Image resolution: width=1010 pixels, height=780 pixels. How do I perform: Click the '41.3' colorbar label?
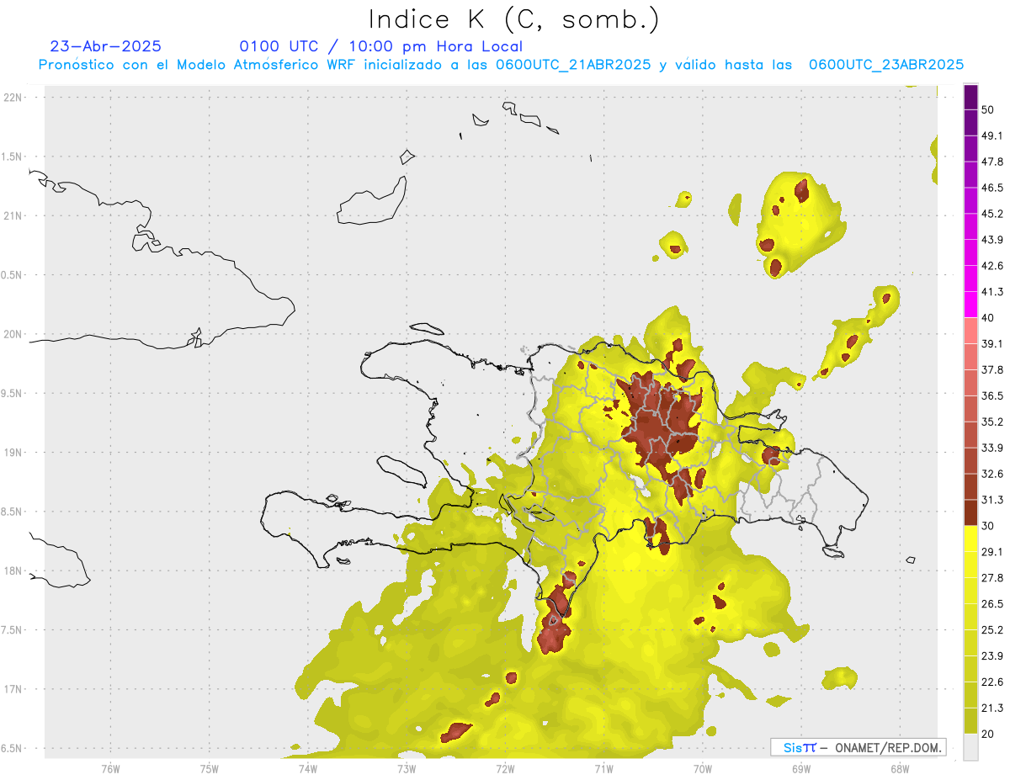pyautogui.click(x=992, y=292)
